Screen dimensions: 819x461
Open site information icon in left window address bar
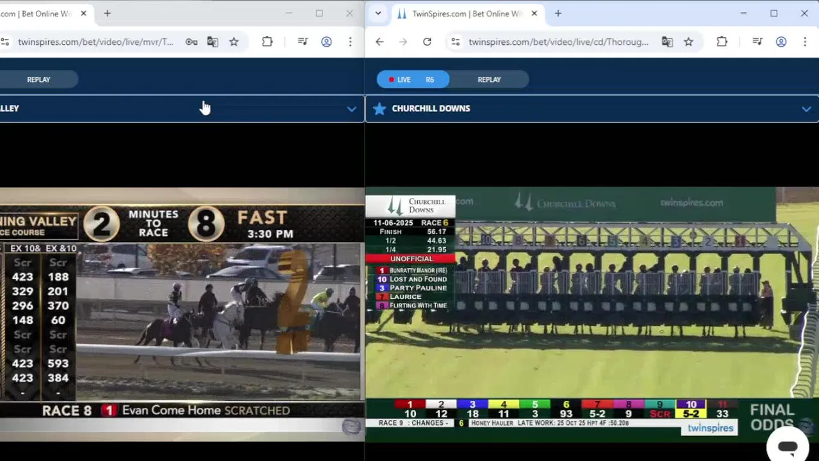tap(4, 42)
